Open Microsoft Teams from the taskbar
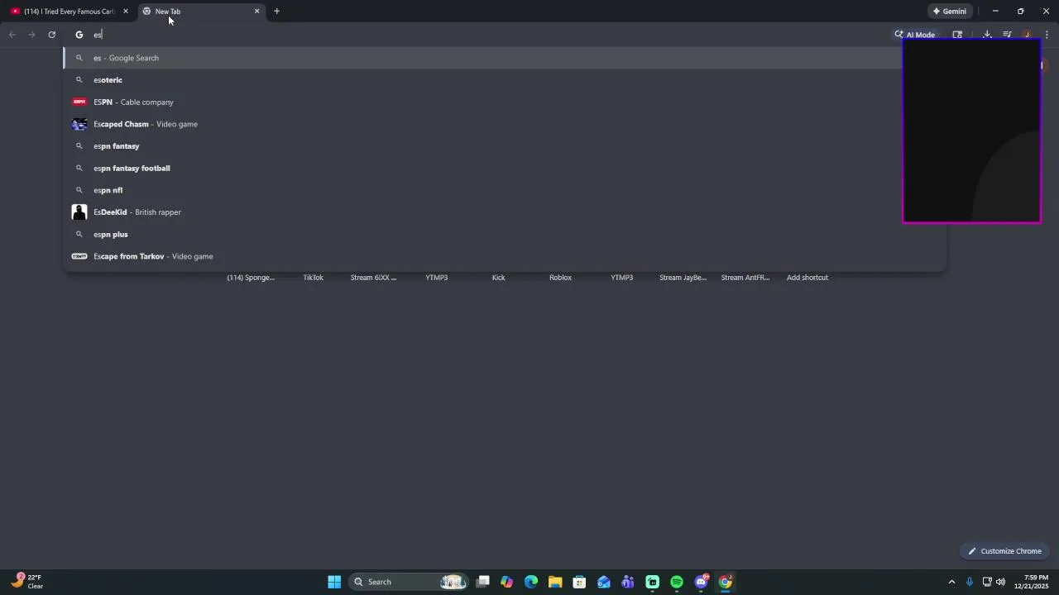The width and height of the screenshot is (1059, 595). coord(628,582)
